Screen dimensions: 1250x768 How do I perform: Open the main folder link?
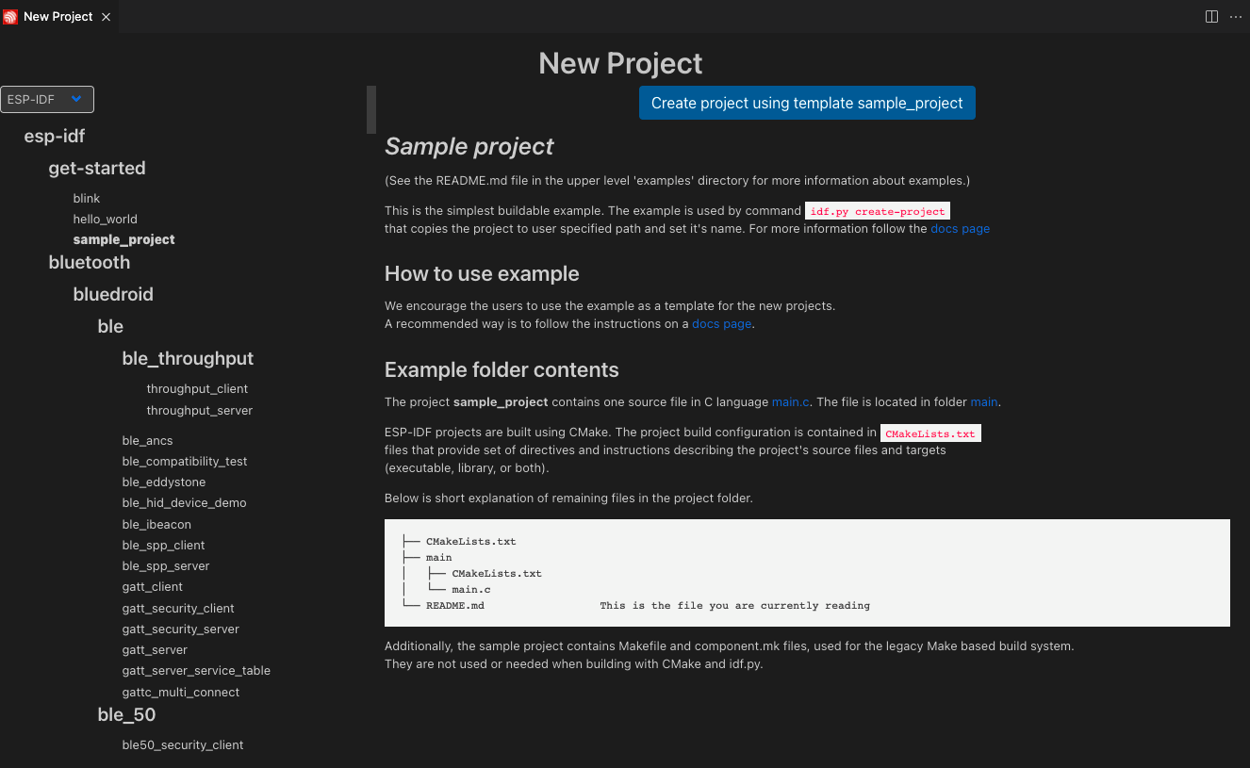pyautogui.click(x=983, y=401)
